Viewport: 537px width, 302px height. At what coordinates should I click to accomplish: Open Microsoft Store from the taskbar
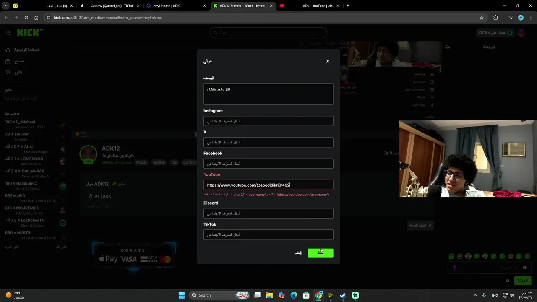click(x=306, y=295)
